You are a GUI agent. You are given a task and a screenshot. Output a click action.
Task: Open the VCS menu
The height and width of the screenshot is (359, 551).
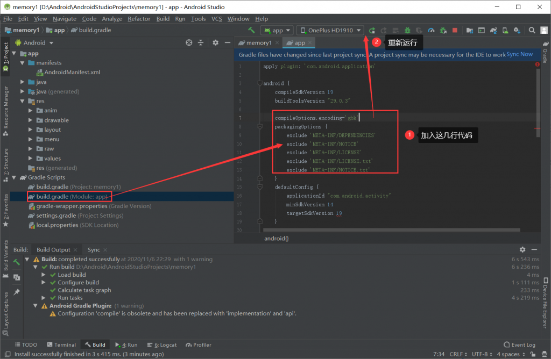216,19
